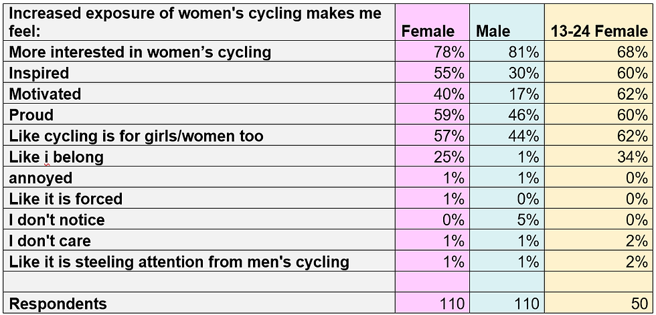Select the annoyed row label

(x=199, y=177)
